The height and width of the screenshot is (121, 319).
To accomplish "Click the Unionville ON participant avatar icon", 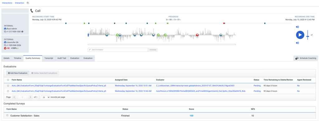I will [x=5, y=42].
